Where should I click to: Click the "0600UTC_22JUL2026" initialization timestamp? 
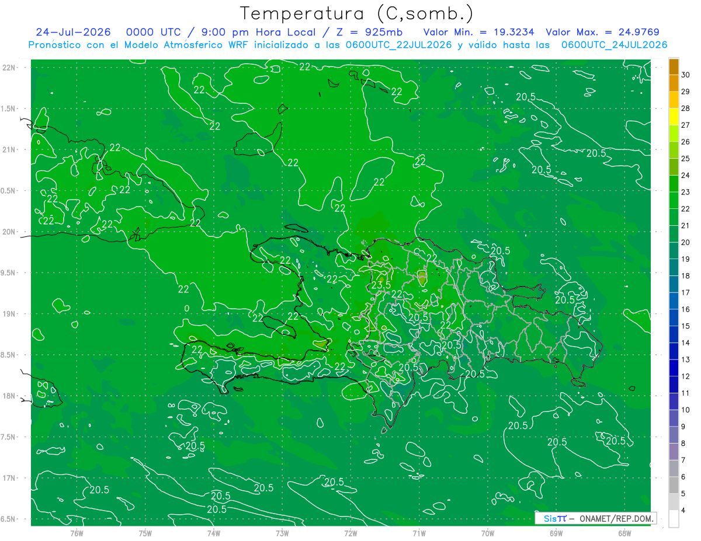tap(400, 45)
